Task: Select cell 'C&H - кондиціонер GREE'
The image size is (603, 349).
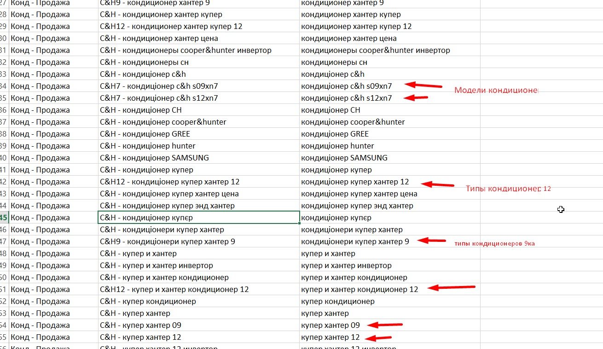Action: point(199,134)
